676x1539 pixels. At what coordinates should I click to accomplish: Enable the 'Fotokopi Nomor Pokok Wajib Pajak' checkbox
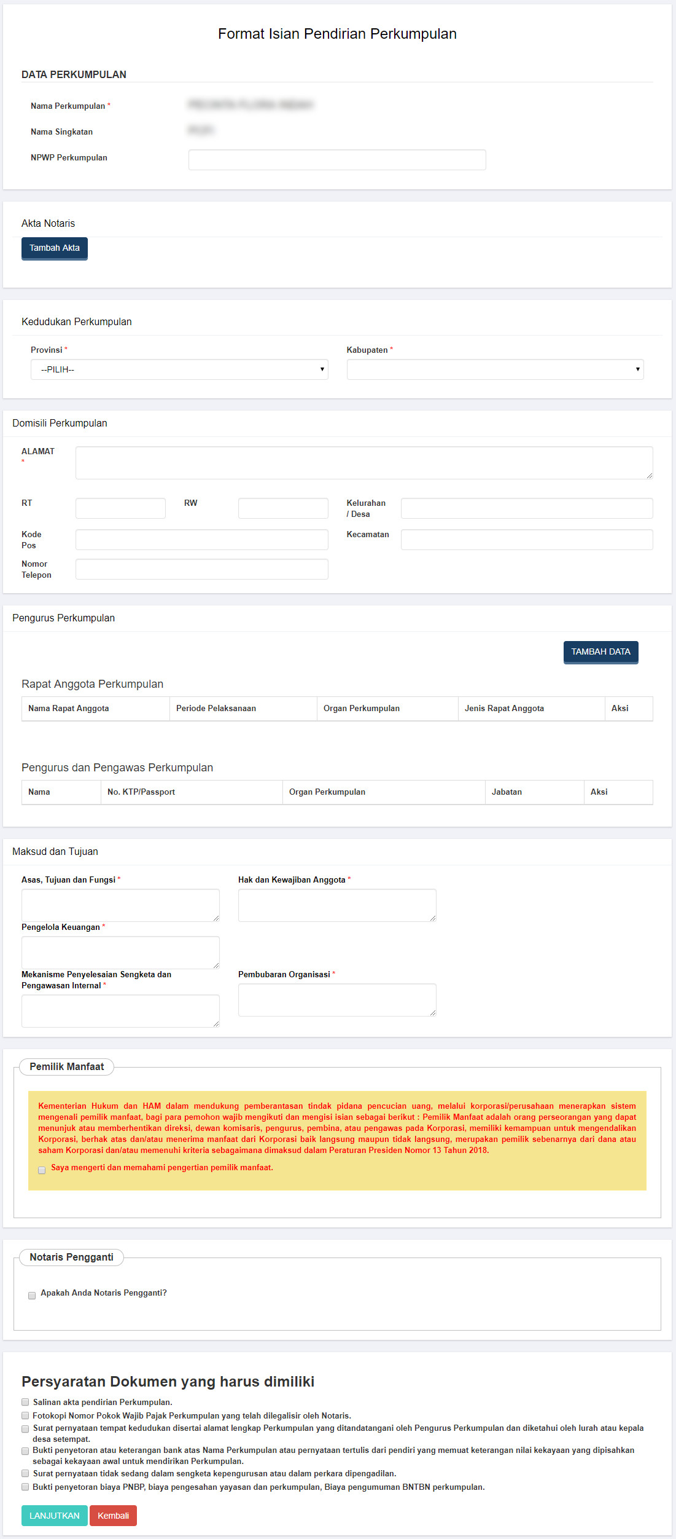pos(25,1415)
